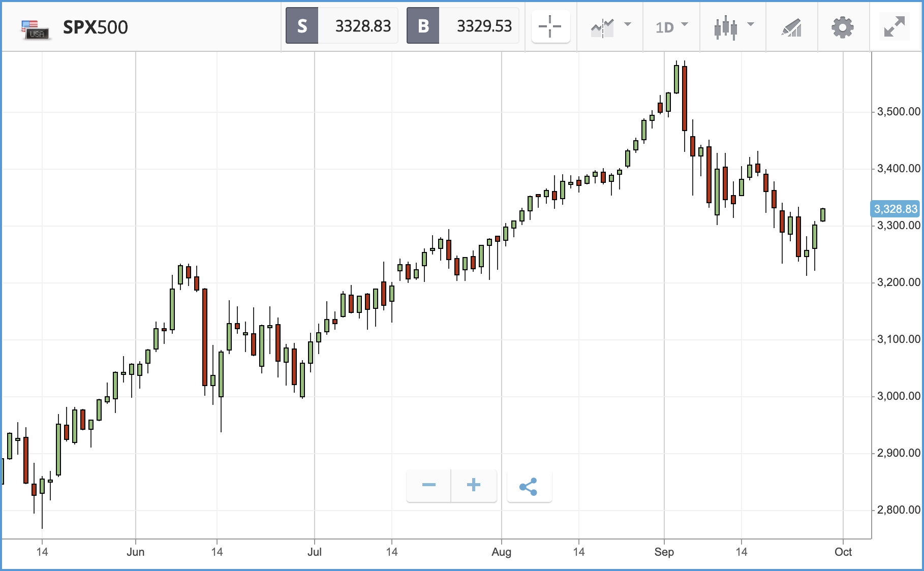The image size is (924, 571).
Task: Expand chart to fullscreen
Action: [895, 27]
